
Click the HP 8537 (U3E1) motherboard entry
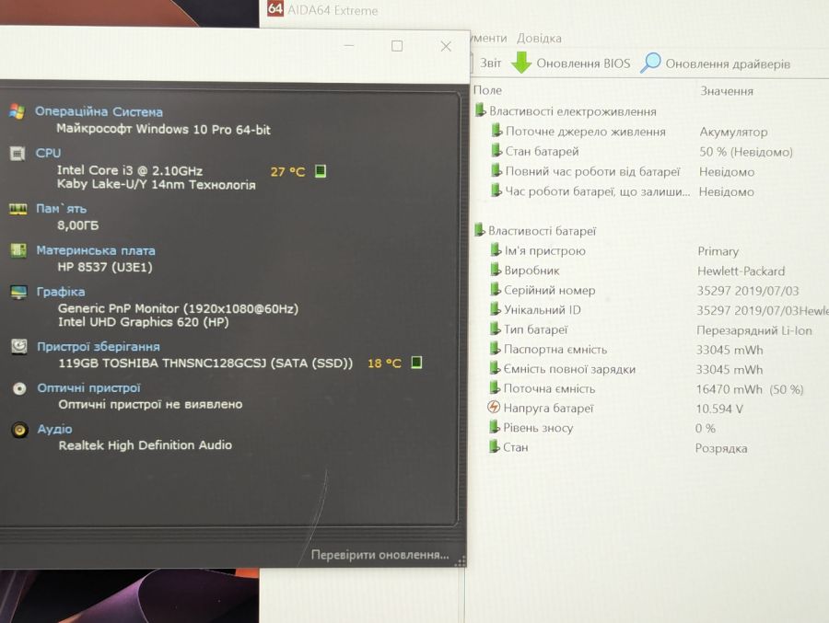coord(105,267)
